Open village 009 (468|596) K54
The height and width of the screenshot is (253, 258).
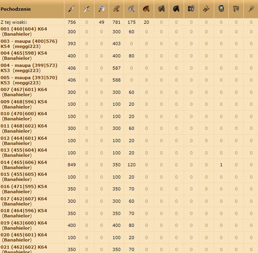24,102
